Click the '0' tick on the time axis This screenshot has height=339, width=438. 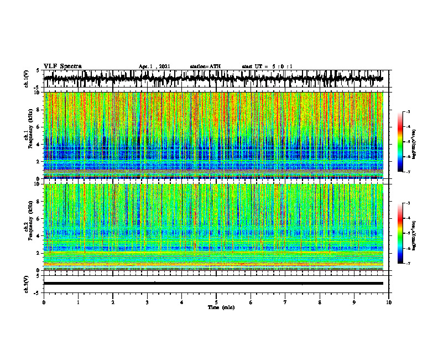[x=44, y=302]
